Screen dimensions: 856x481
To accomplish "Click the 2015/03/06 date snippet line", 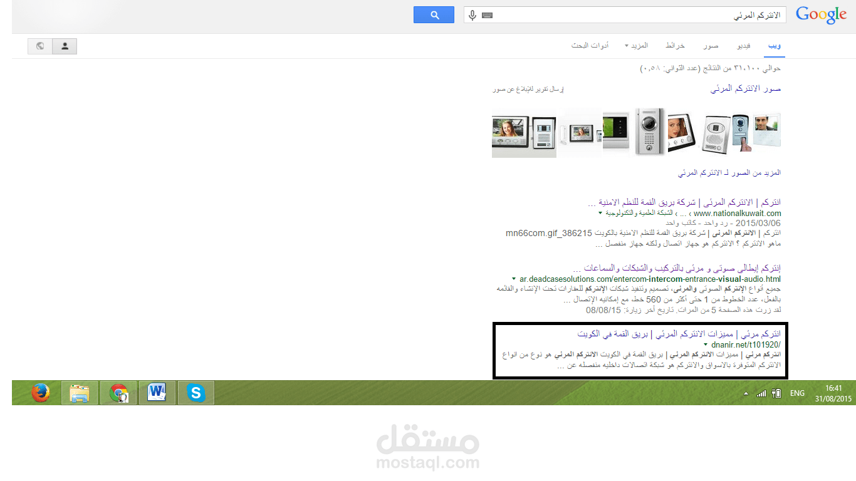I will tap(723, 223).
